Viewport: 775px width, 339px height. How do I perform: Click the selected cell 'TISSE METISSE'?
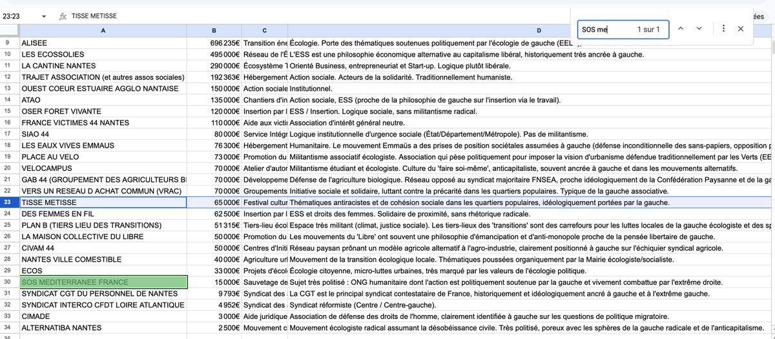(103, 202)
